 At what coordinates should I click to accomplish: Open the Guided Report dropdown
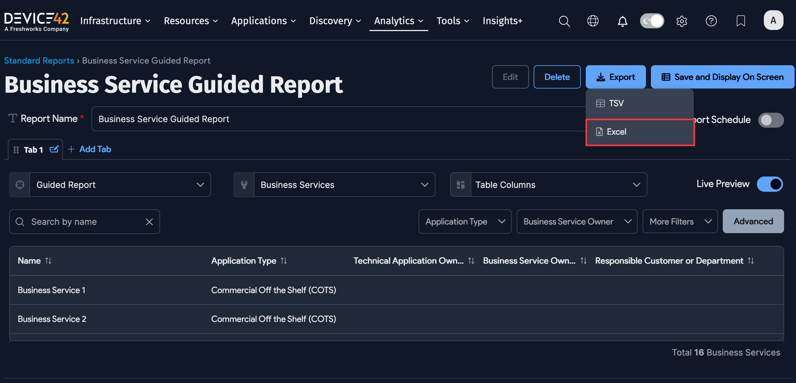[x=120, y=185]
